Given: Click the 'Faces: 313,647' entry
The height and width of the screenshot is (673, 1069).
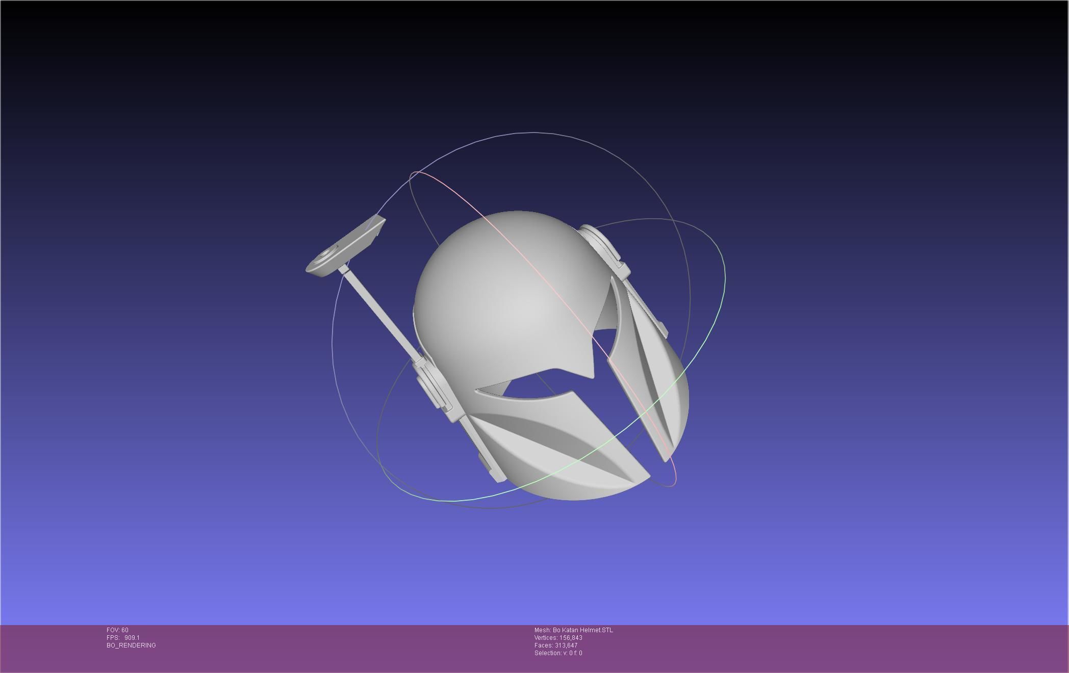Looking at the screenshot, I should pos(556,645).
